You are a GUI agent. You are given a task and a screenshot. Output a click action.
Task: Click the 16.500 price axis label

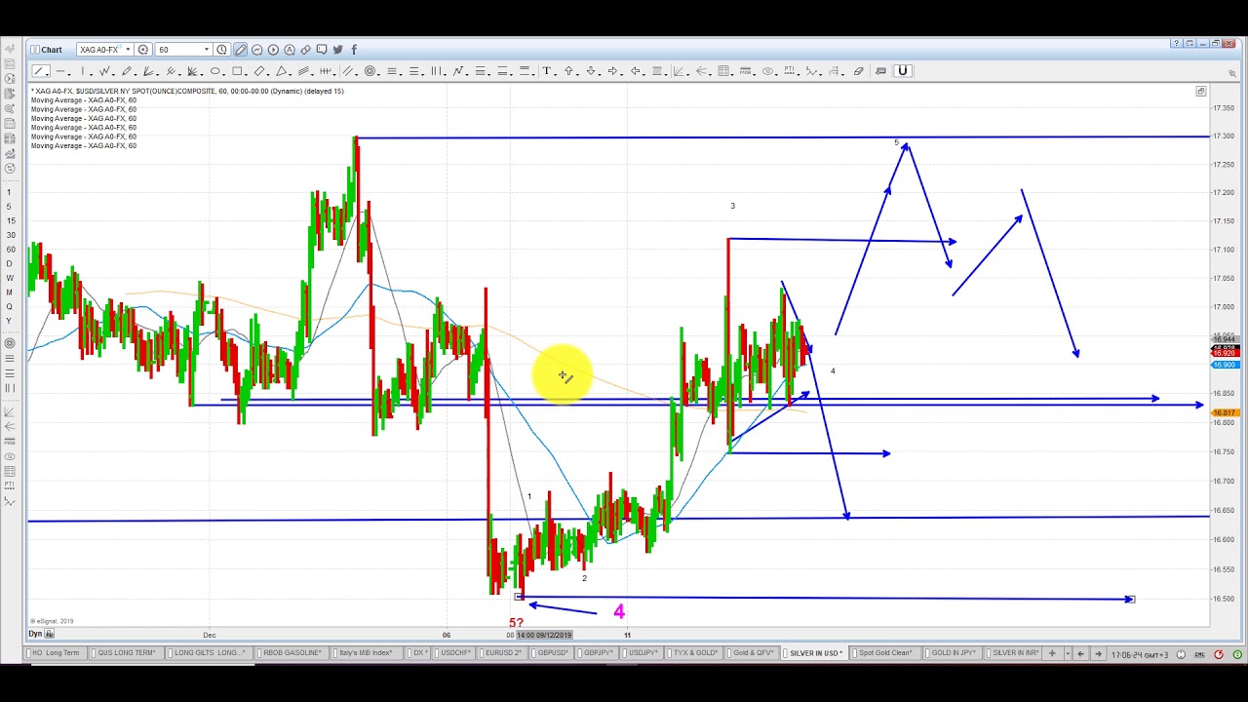point(1225,598)
